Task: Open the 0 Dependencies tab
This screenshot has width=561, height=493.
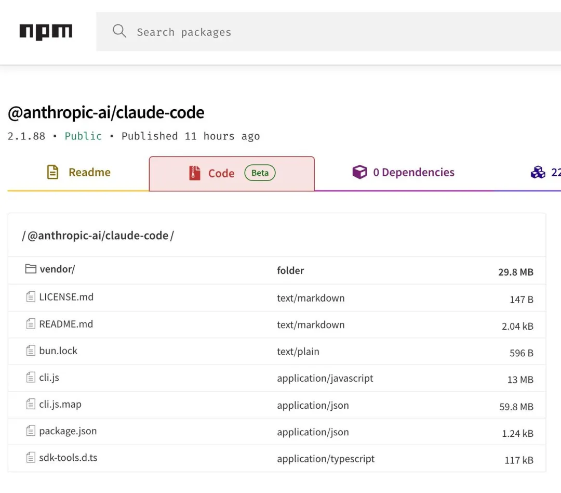Action: tap(403, 172)
